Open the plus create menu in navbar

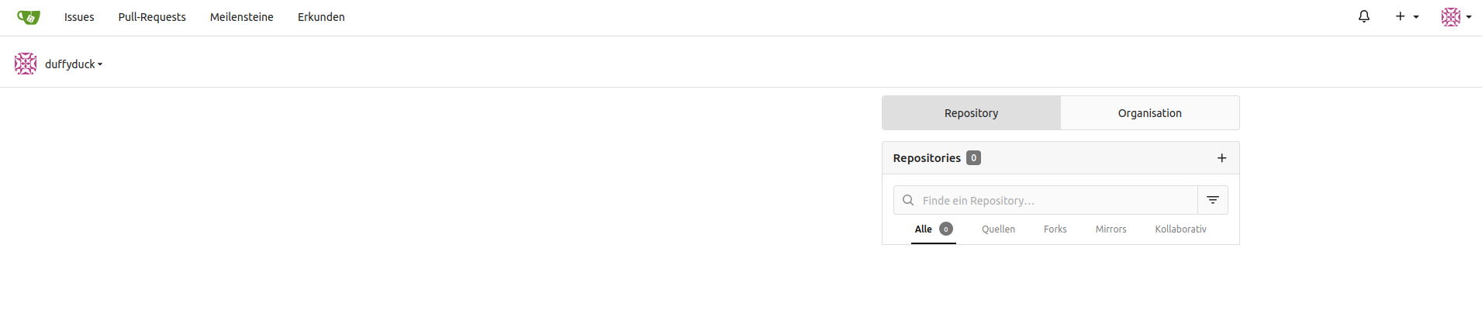pos(1406,16)
